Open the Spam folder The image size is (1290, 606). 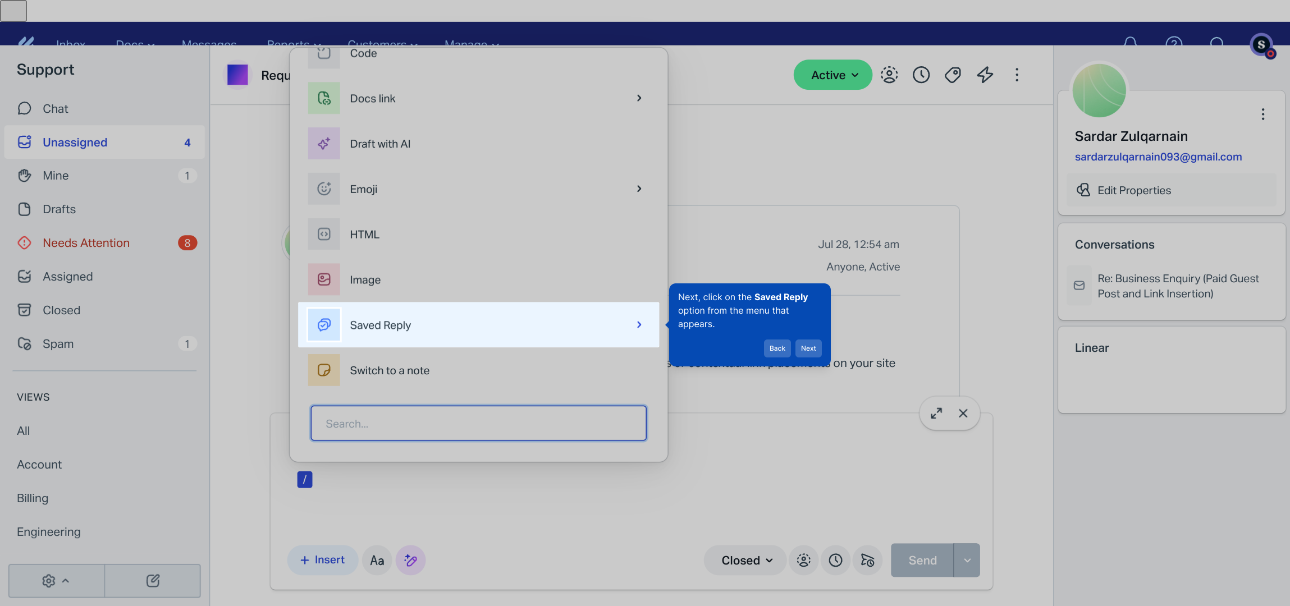click(x=104, y=344)
